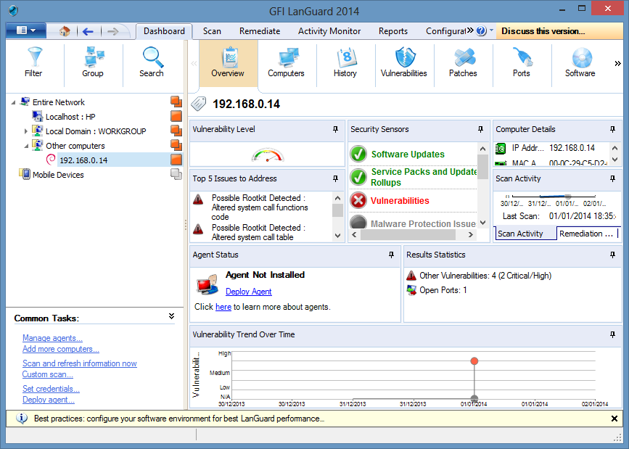Pin the Security Sensors panel
Image resolution: width=629 pixels, height=449 pixels.
coord(480,129)
